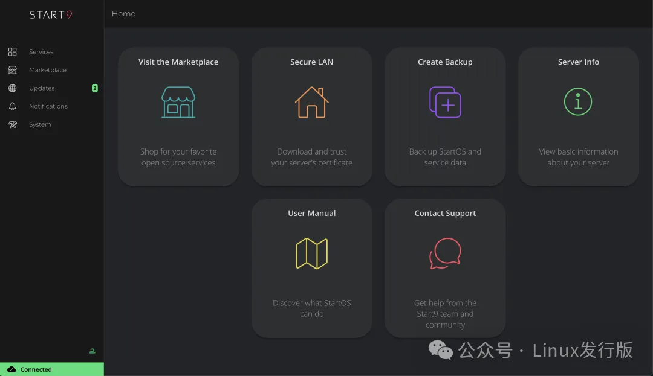
Task: Click the Services grid icon in sidebar
Action: (13, 51)
